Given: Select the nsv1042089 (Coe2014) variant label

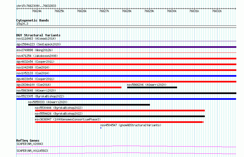Looking at the screenshot, I should coord(33,67).
